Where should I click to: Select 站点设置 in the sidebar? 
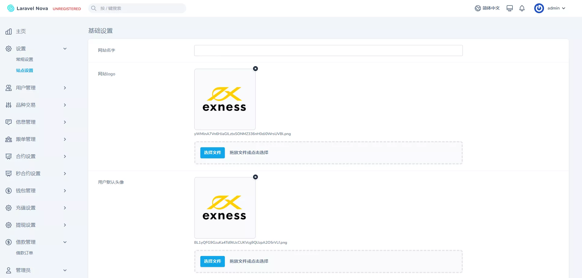25,70
